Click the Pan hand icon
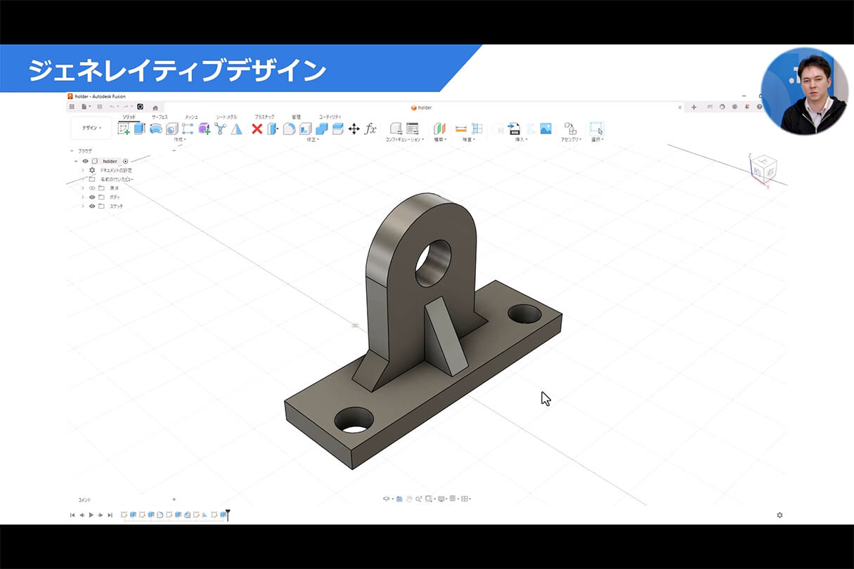The width and height of the screenshot is (854, 569). pyautogui.click(x=409, y=499)
